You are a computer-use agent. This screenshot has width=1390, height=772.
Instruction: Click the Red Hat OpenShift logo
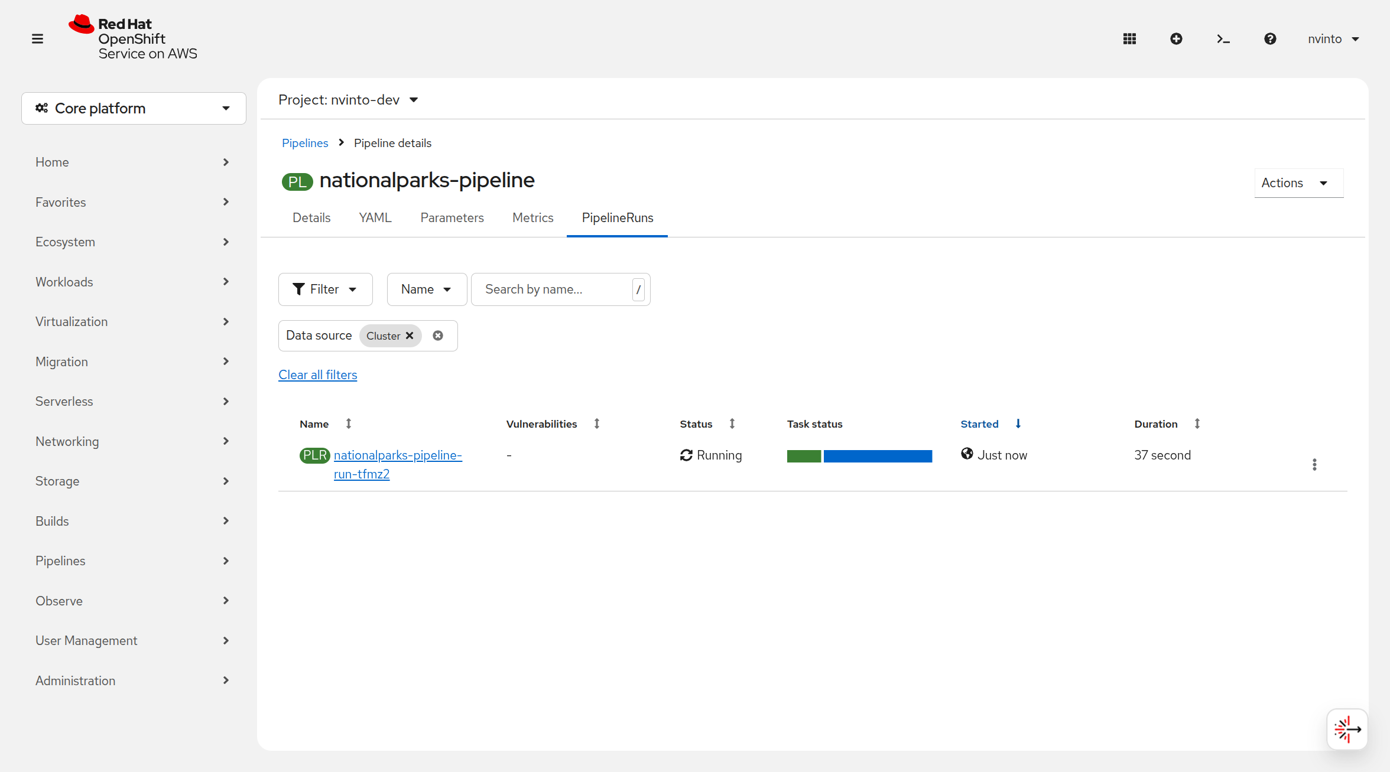(133, 38)
